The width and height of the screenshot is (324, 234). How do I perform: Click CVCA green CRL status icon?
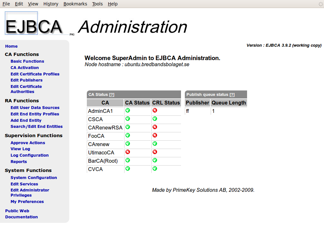(155, 168)
